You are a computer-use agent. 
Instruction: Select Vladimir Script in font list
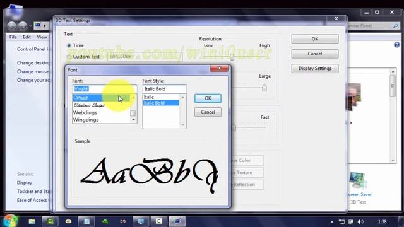coord(101,105)
